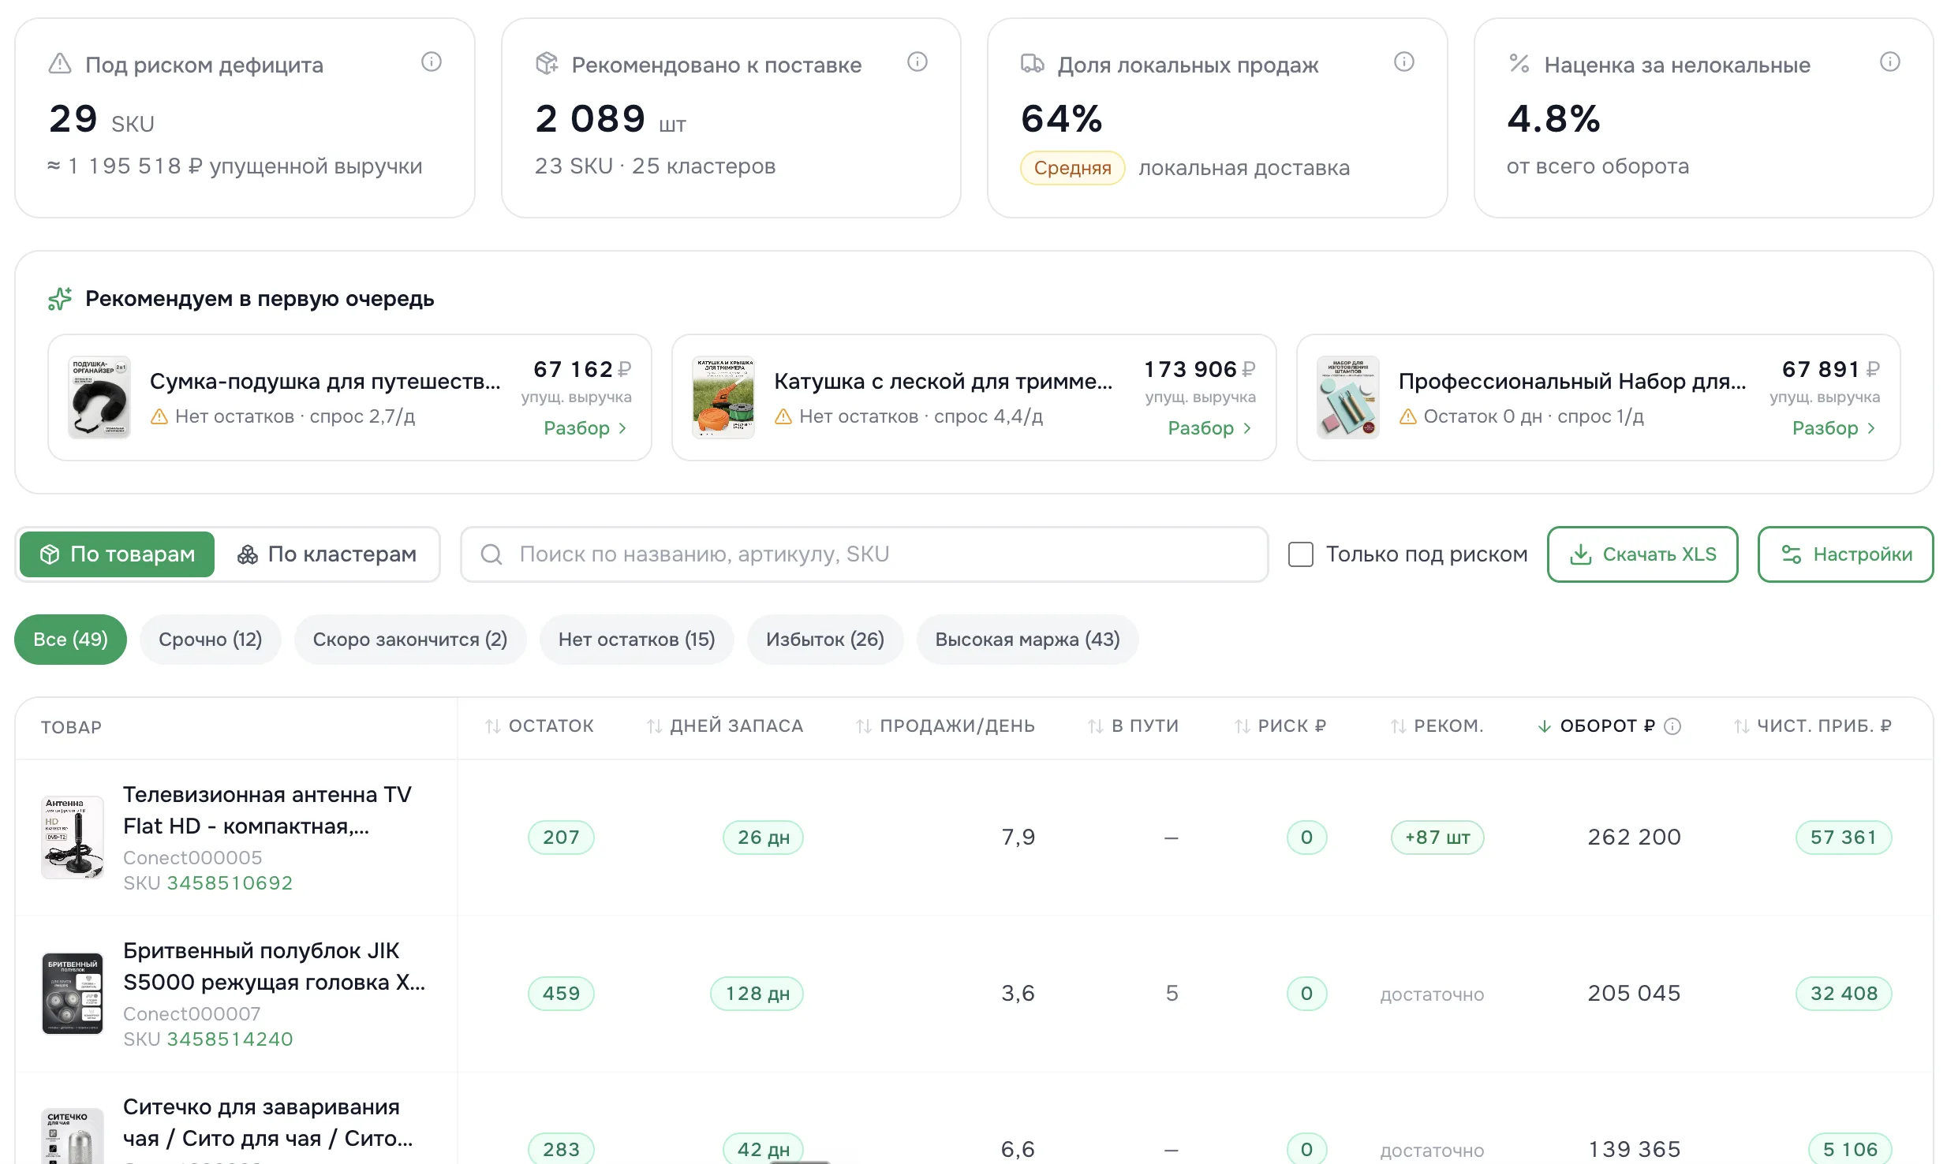Click '128 дн' days of stock badge
Viewport: 1947px width, 1164px height.
pos(757,994)
